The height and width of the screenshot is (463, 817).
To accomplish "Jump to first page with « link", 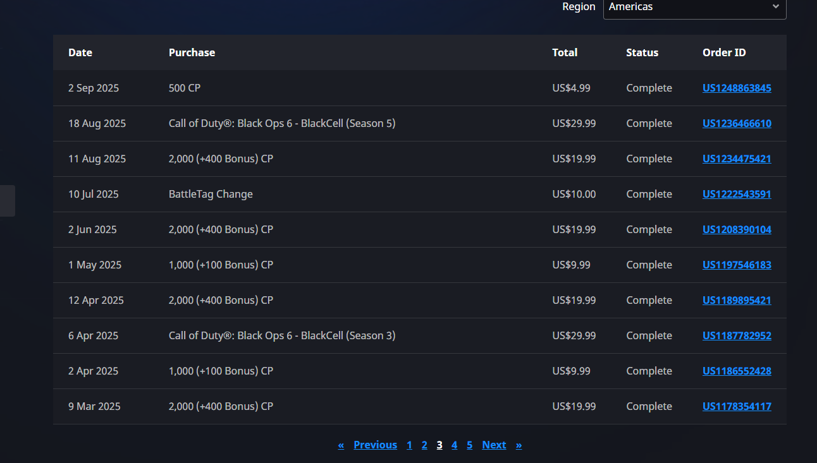I will coord(341,445).
